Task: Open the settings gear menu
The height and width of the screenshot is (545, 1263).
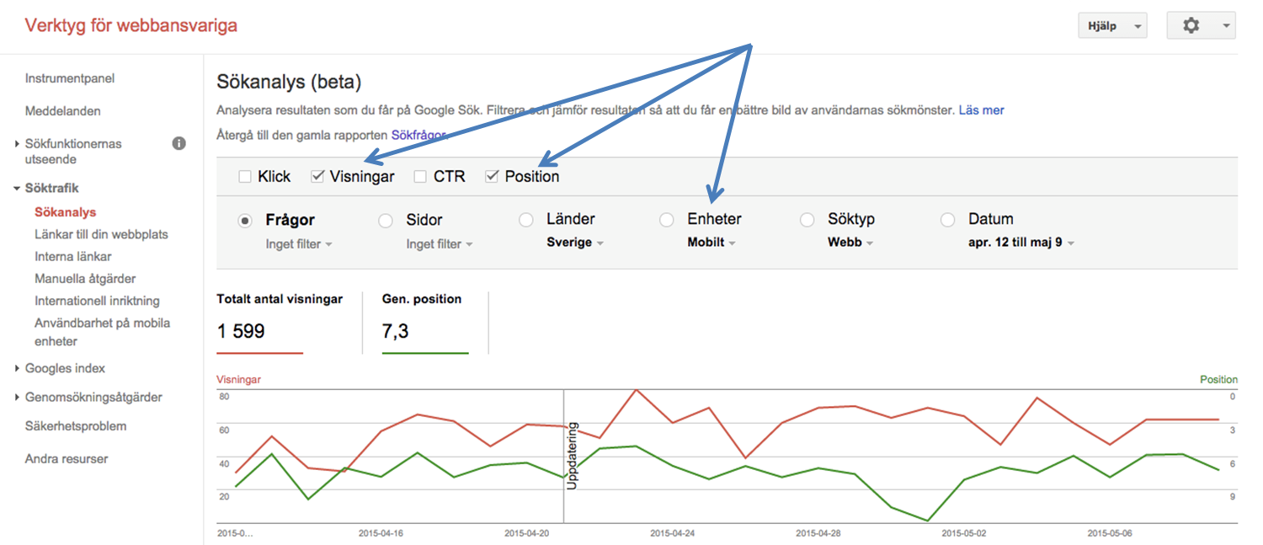Action: 1200,26
